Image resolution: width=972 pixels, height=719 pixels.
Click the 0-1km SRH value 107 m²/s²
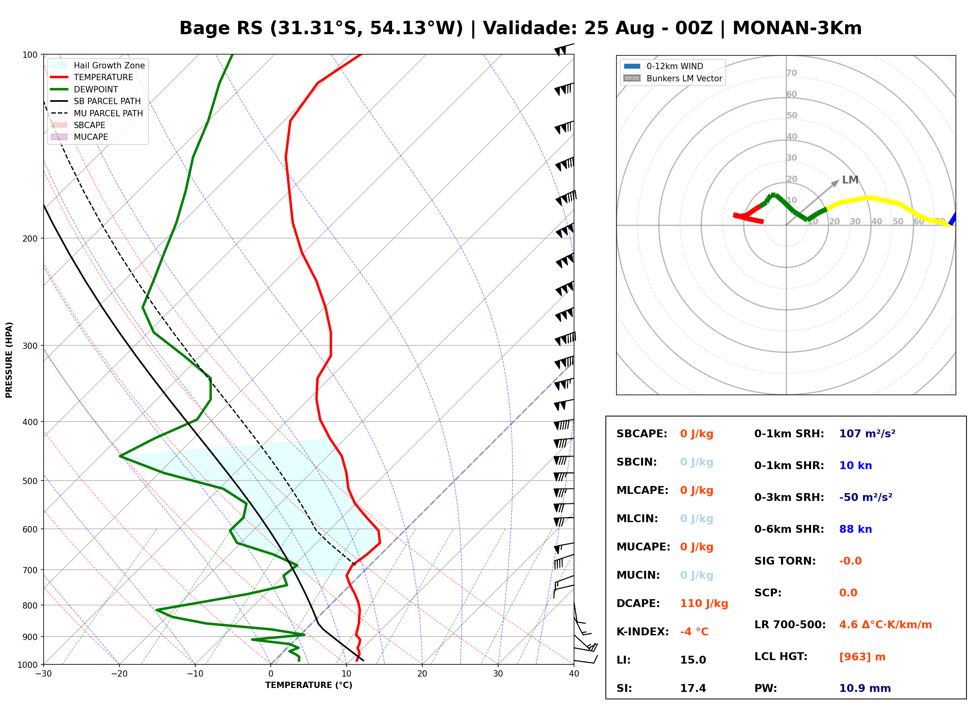(x=867, y=434)
